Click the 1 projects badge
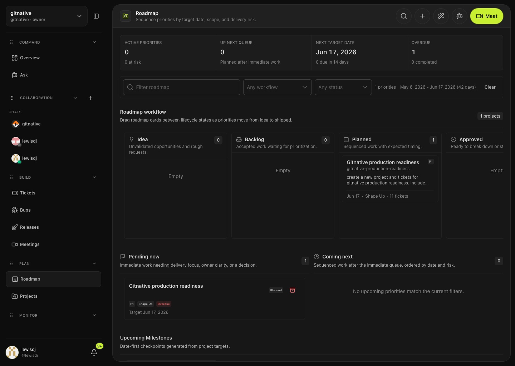The image size is (515, 366). 490,116
